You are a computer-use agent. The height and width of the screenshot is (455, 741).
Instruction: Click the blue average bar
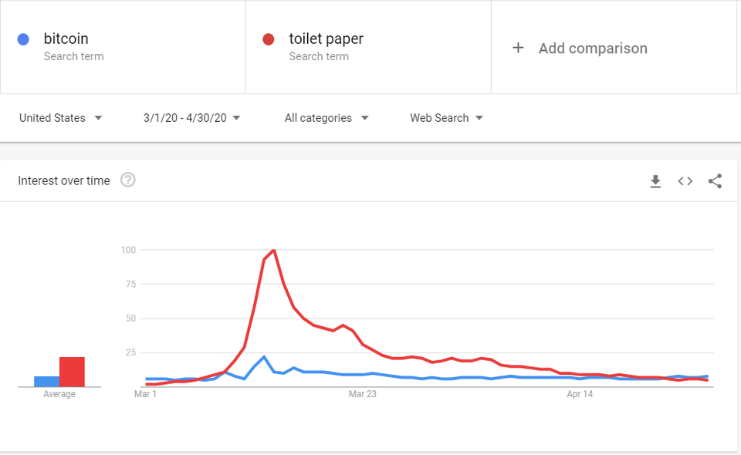(x=46, y=381)
